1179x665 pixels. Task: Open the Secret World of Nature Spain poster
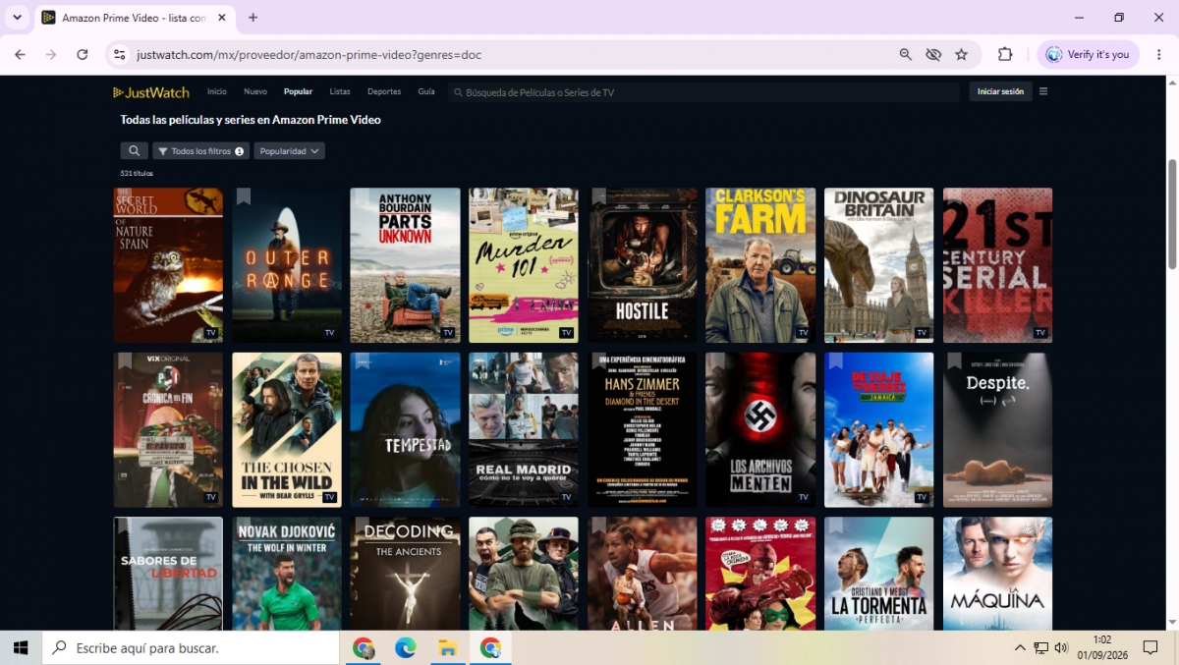[168, 265]
